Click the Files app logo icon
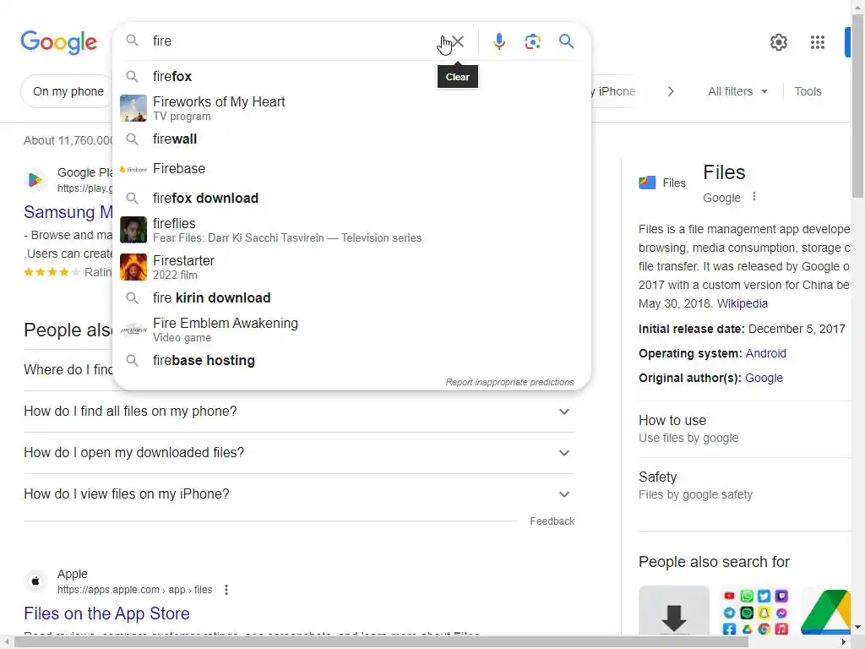 [647, 183]
